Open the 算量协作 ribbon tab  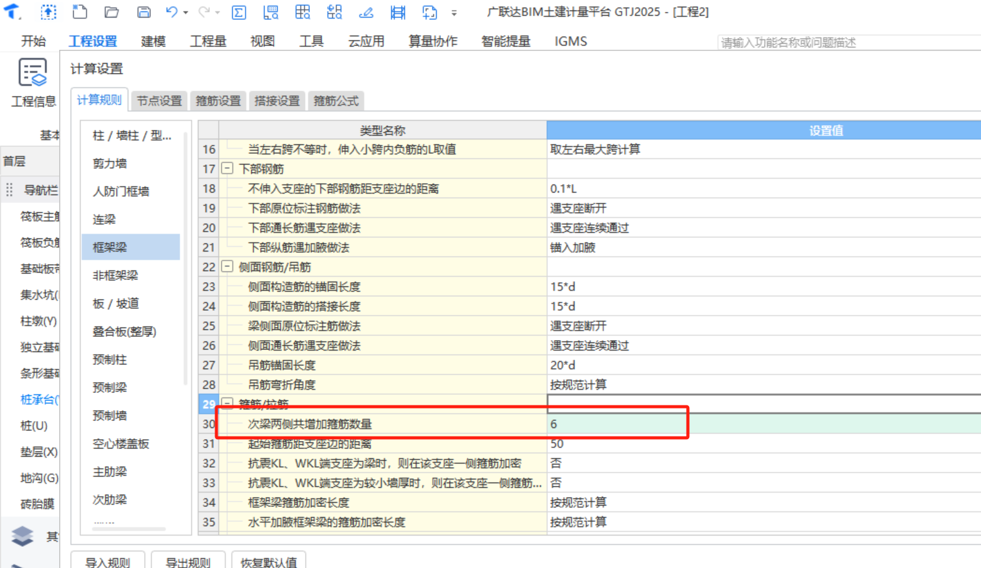pos(433,41)
